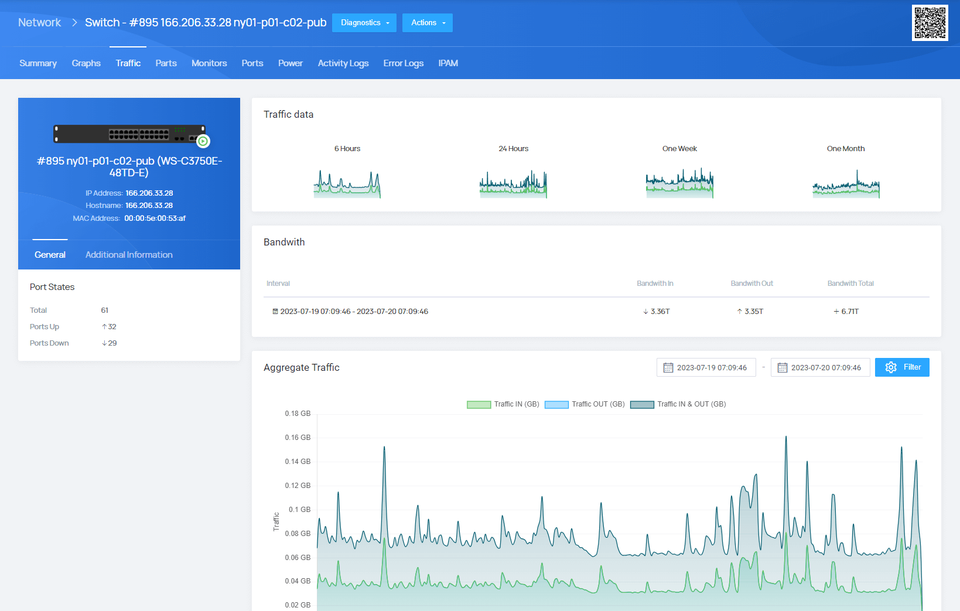Open the Error Logs tab
Screen dimensions: 960x611
coord(404,63)
